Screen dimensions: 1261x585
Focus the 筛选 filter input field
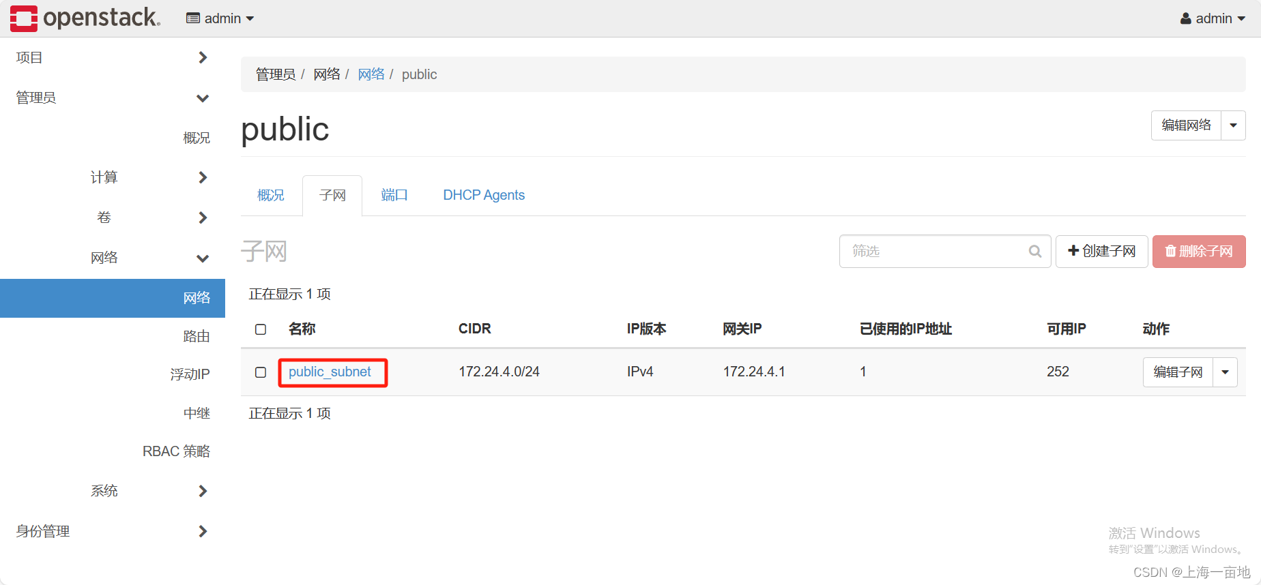[945, 252]
